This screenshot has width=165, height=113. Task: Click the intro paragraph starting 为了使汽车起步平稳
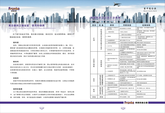point(42,36)
